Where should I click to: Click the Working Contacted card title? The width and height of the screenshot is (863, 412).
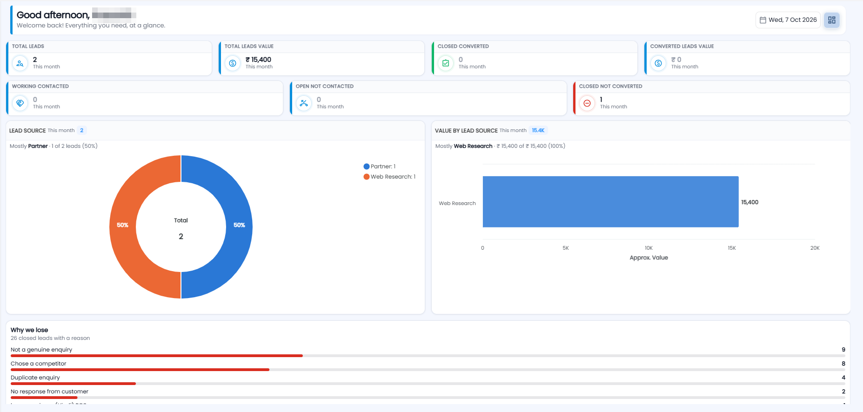click(40, 86)
